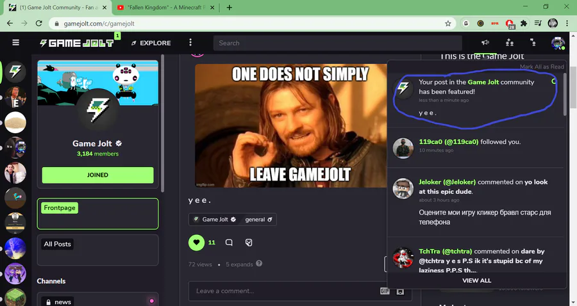Screen dimensions: 577x306
Task: Open Jeloker's avatar in notifications
Action: coord(403,188)
